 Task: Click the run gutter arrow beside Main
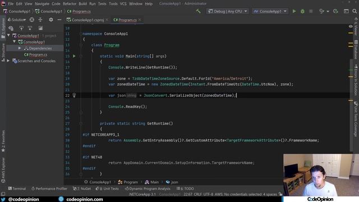click(x=74, y=56)
